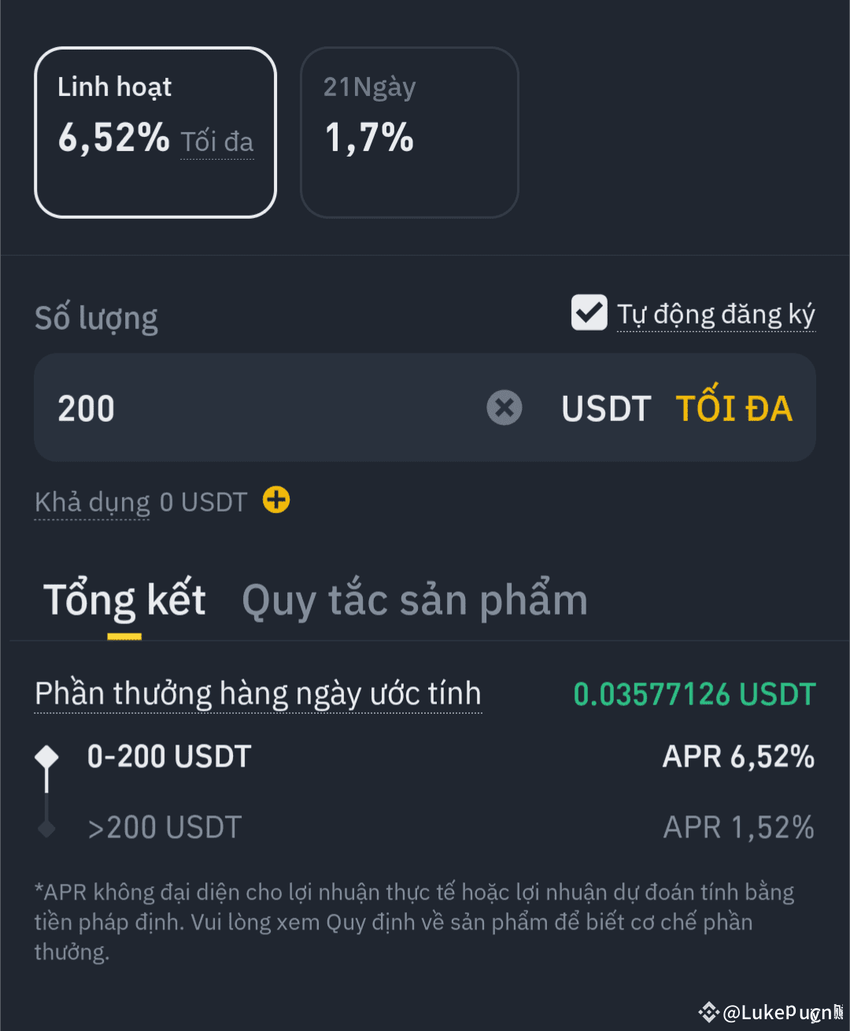The width and height of the screenshot is (850, 1031).
Task: Click the Tối đa APR tooltip label
Action: pyautogui.click(x=217, y=142)
